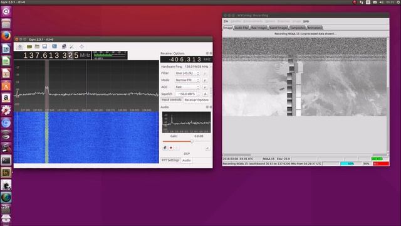
Task: Click the -406.313 kHz offset display
Action: tap(186, 60)
